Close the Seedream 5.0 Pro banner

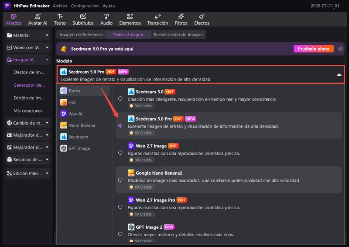click(x=340, y=49)
